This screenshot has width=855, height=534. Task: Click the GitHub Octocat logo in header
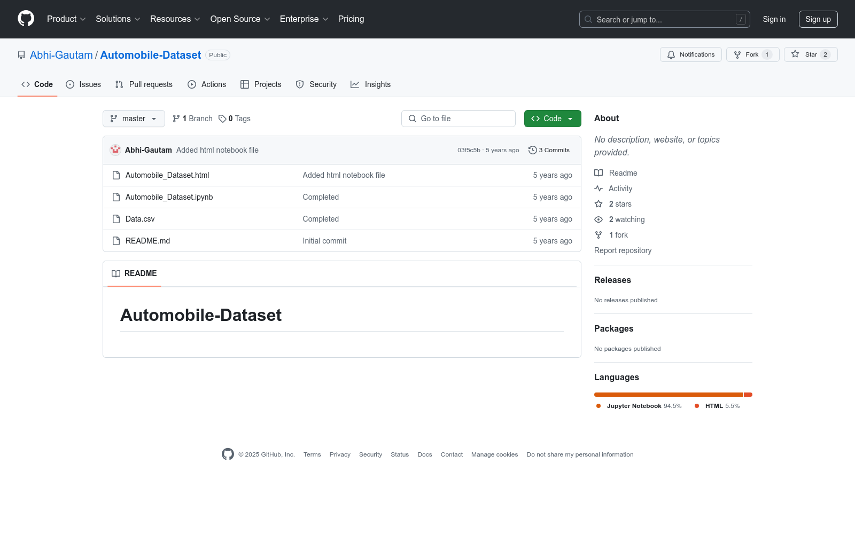coord(26,19)
